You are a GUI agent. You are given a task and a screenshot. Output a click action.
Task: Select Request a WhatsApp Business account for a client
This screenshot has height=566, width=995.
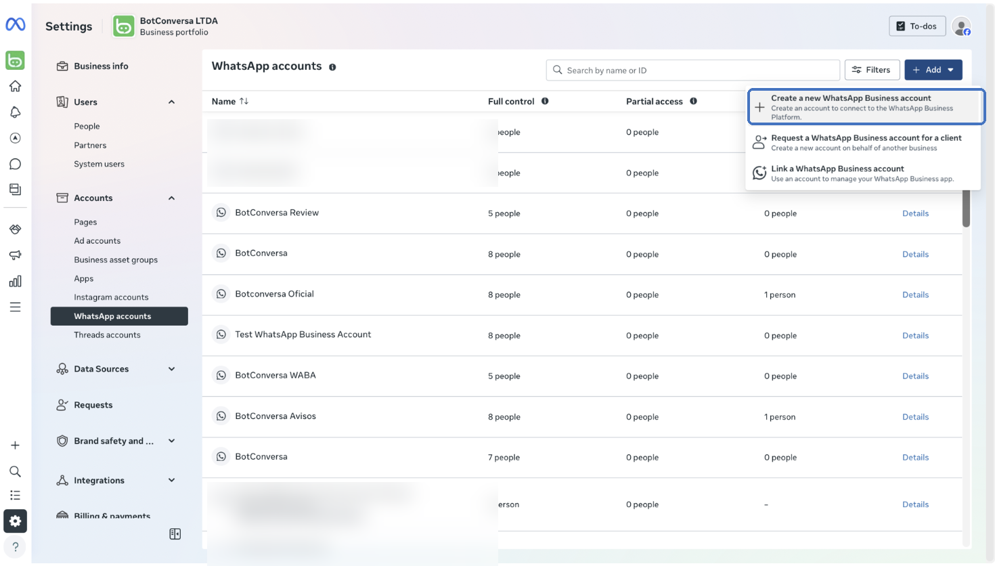[x=864, y=142]
